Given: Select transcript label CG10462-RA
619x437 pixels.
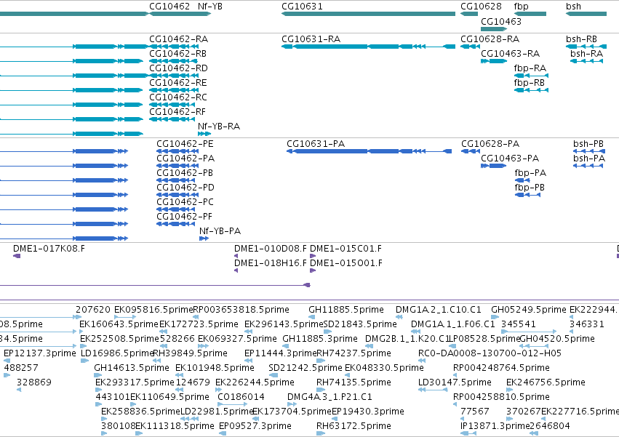Looking at the screenshot, I should click(x=178, y=39).
